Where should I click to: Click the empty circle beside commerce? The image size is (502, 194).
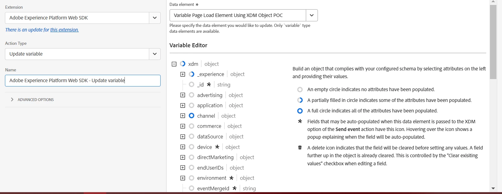click(192, 126)
